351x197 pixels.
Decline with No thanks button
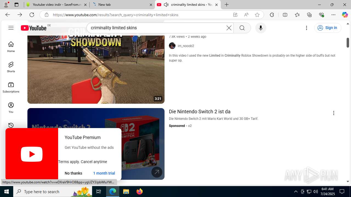(73, 173)
